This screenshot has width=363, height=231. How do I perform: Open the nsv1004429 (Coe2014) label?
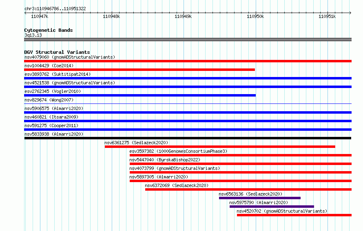click(49, 66)
